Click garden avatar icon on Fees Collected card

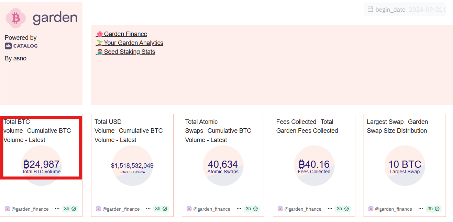(x=280, y=209)
